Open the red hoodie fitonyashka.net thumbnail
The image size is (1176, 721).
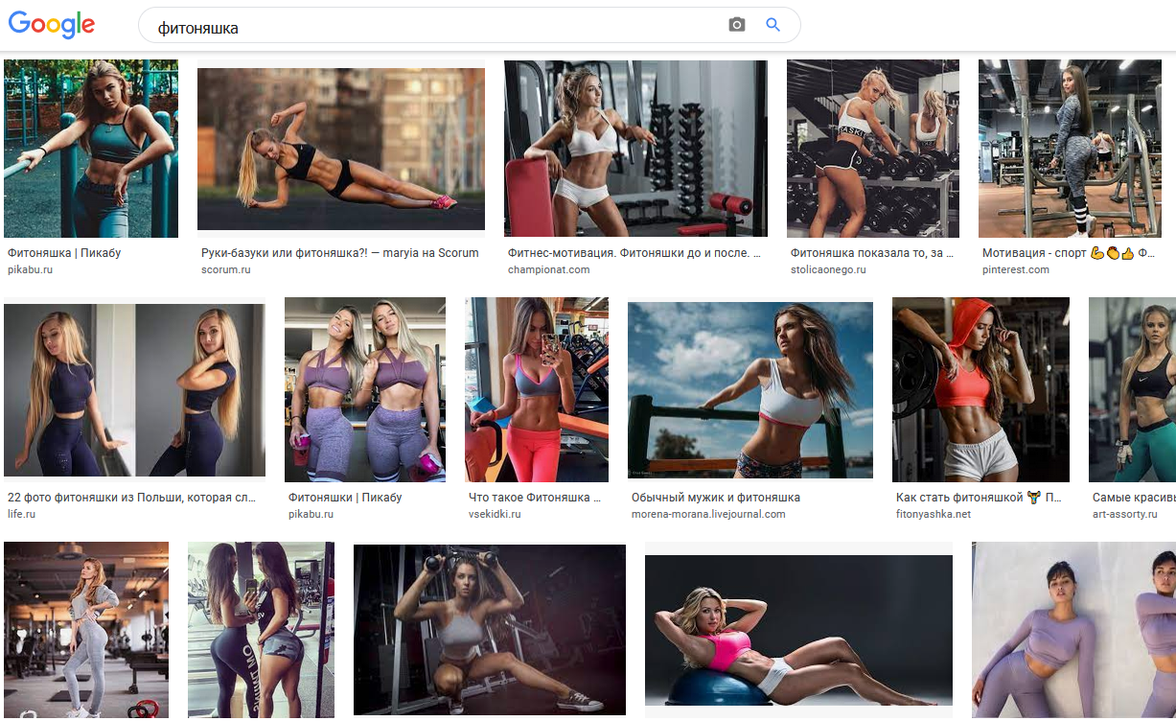click(x=980, y=390)
